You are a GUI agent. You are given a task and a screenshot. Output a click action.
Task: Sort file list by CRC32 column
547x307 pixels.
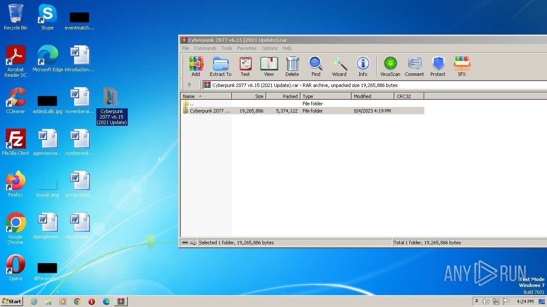pyautogui.click(x=409, y=96)
